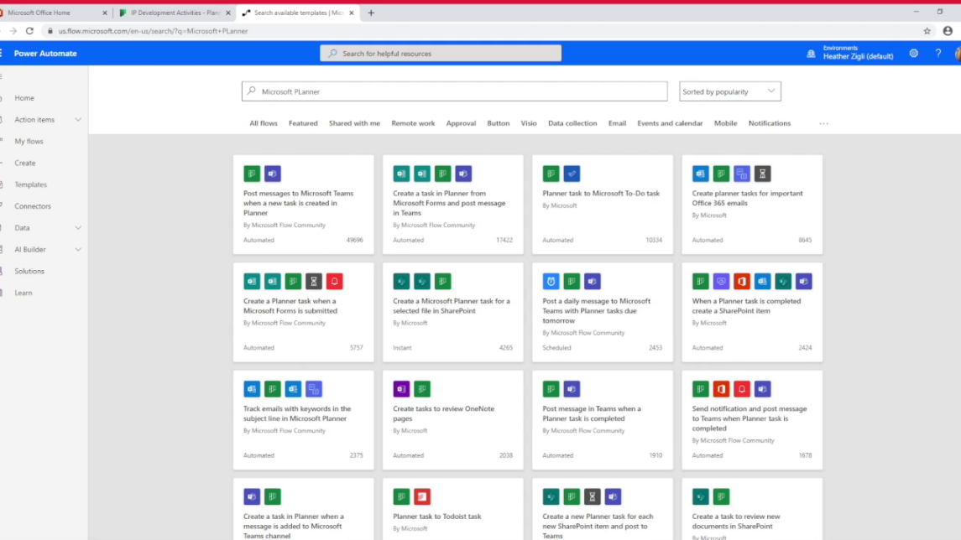
Task: Select the Visio filter tab
Action: 529,123
